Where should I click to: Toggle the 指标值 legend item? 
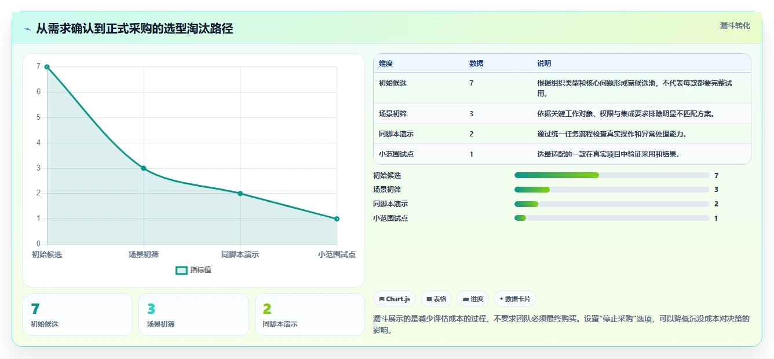point(193,270)
